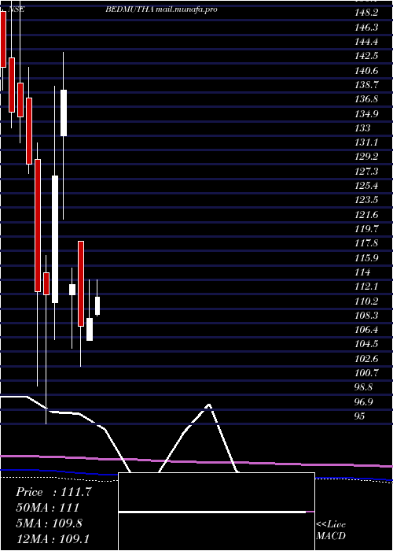Click the 148.2 price axis label
393x551 pixels.
tap(366, 13)
